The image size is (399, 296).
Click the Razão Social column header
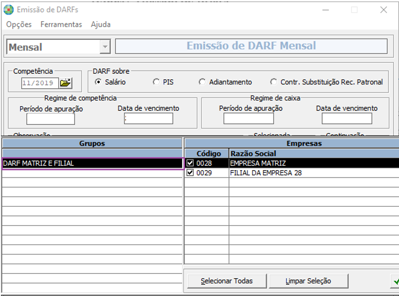pyautogui.click(x=314, y=153)
